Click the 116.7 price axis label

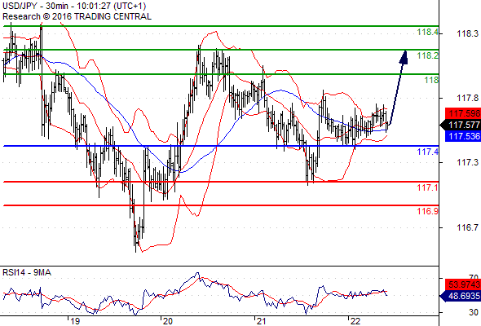pos(467,227)
